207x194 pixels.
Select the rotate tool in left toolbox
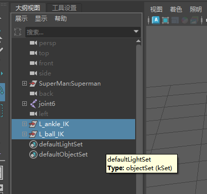[x=3, y=92]
